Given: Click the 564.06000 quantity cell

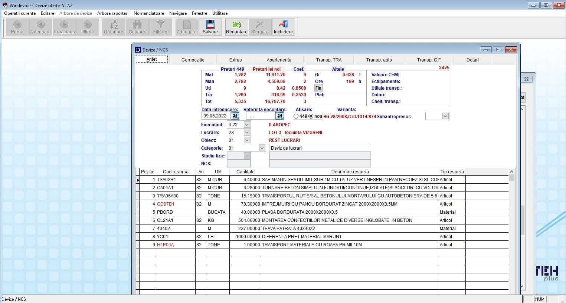Looking at the screenshot, I should point(245,220).
